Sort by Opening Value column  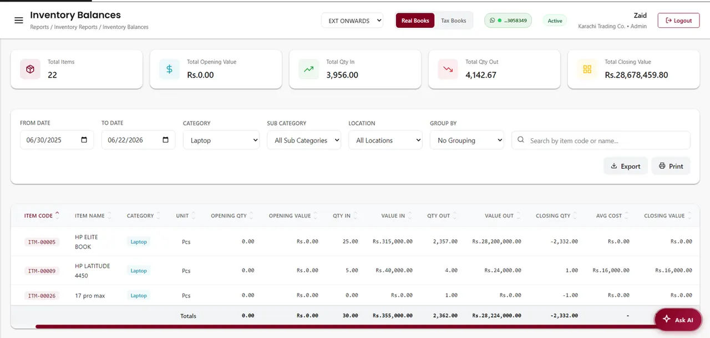tap(293, 215)
